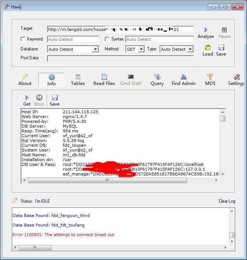Click the Post Data field
The width and height of the screenshot is (247, 260).
(120, 58)
